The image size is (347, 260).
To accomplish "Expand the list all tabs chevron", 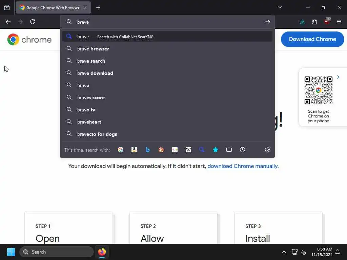I will [280, 7].
